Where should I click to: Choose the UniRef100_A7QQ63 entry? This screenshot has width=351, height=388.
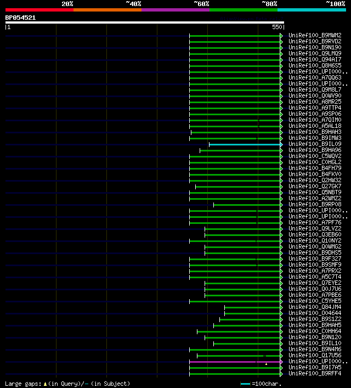tap(315, 77)
